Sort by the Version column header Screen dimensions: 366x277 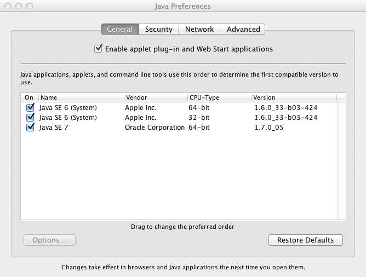[294, 97]
